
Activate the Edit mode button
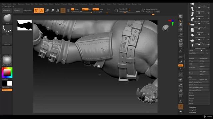point(36,10)
